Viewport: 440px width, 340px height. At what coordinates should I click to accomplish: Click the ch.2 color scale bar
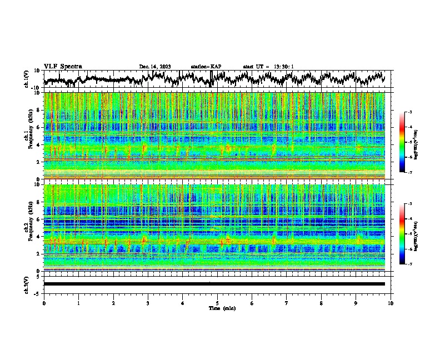pyautogui.click(x=402, y=234)
